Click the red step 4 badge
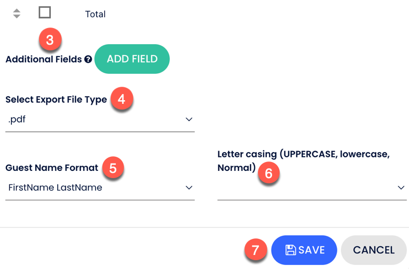 121,99
